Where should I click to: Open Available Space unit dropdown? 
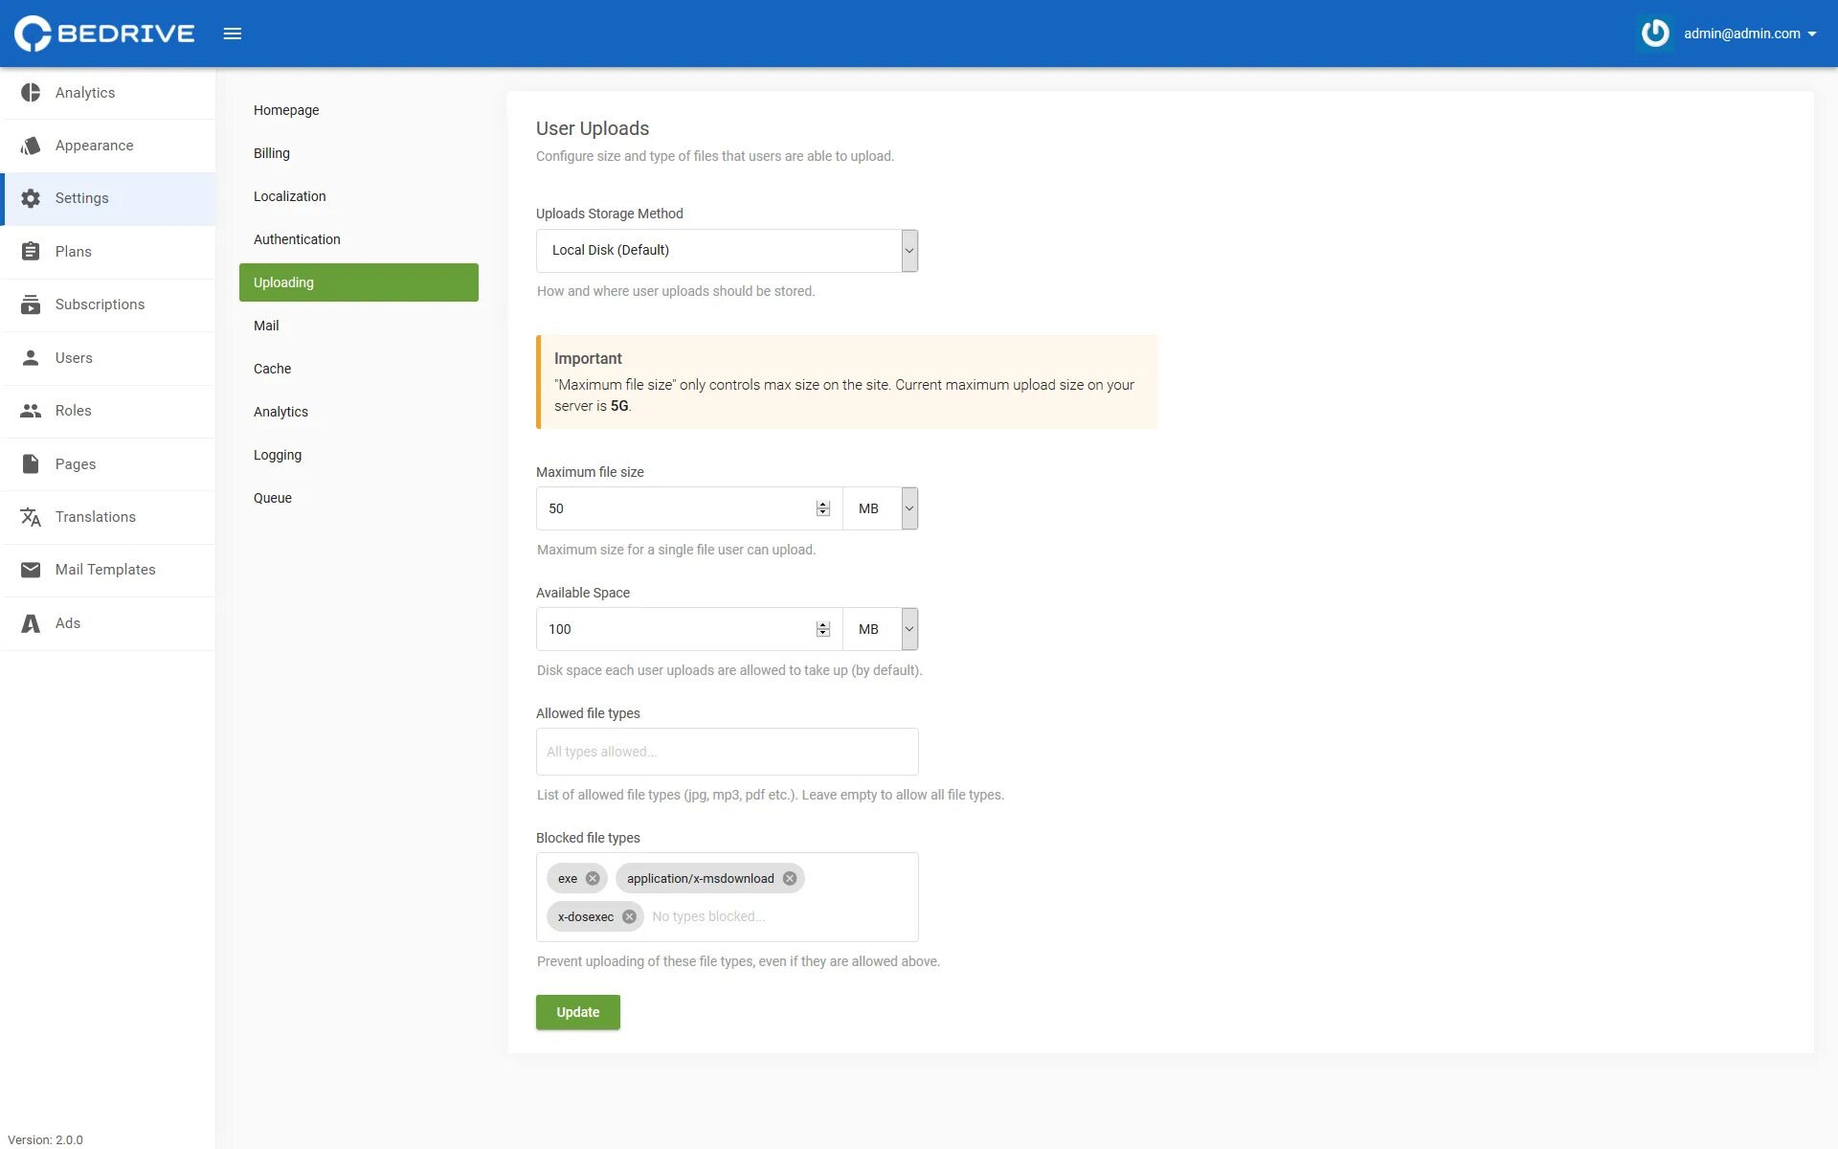tap(881, 629)
